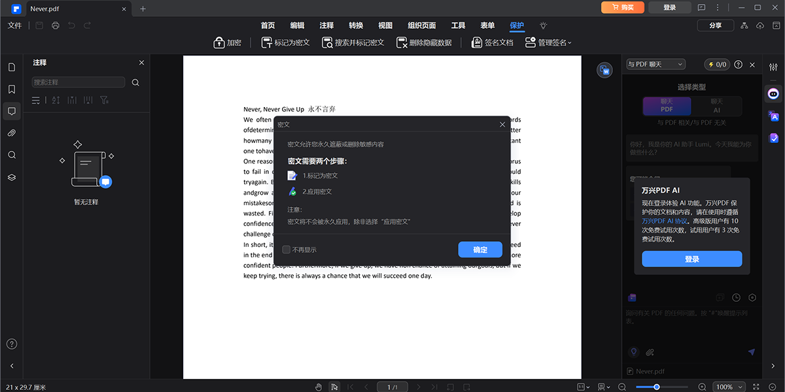Open the page thumbnails panel
This screenshot has height=392, width=785.
(x=11, y=67)
